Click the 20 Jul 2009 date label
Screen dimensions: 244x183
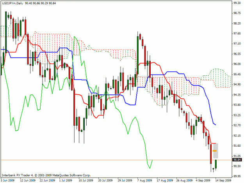[x=106, y=180]
